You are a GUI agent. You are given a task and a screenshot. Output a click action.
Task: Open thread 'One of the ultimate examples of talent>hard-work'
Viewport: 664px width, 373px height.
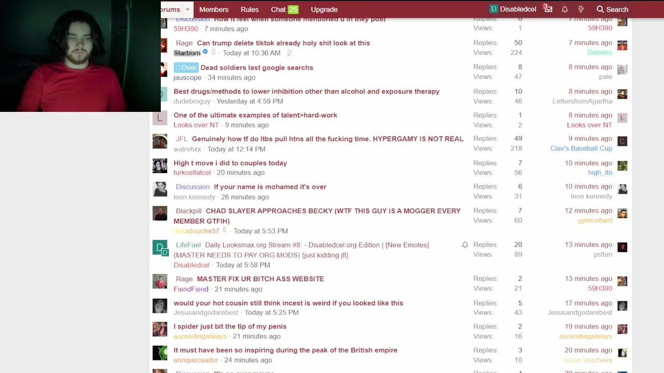[x=255, y=116]
